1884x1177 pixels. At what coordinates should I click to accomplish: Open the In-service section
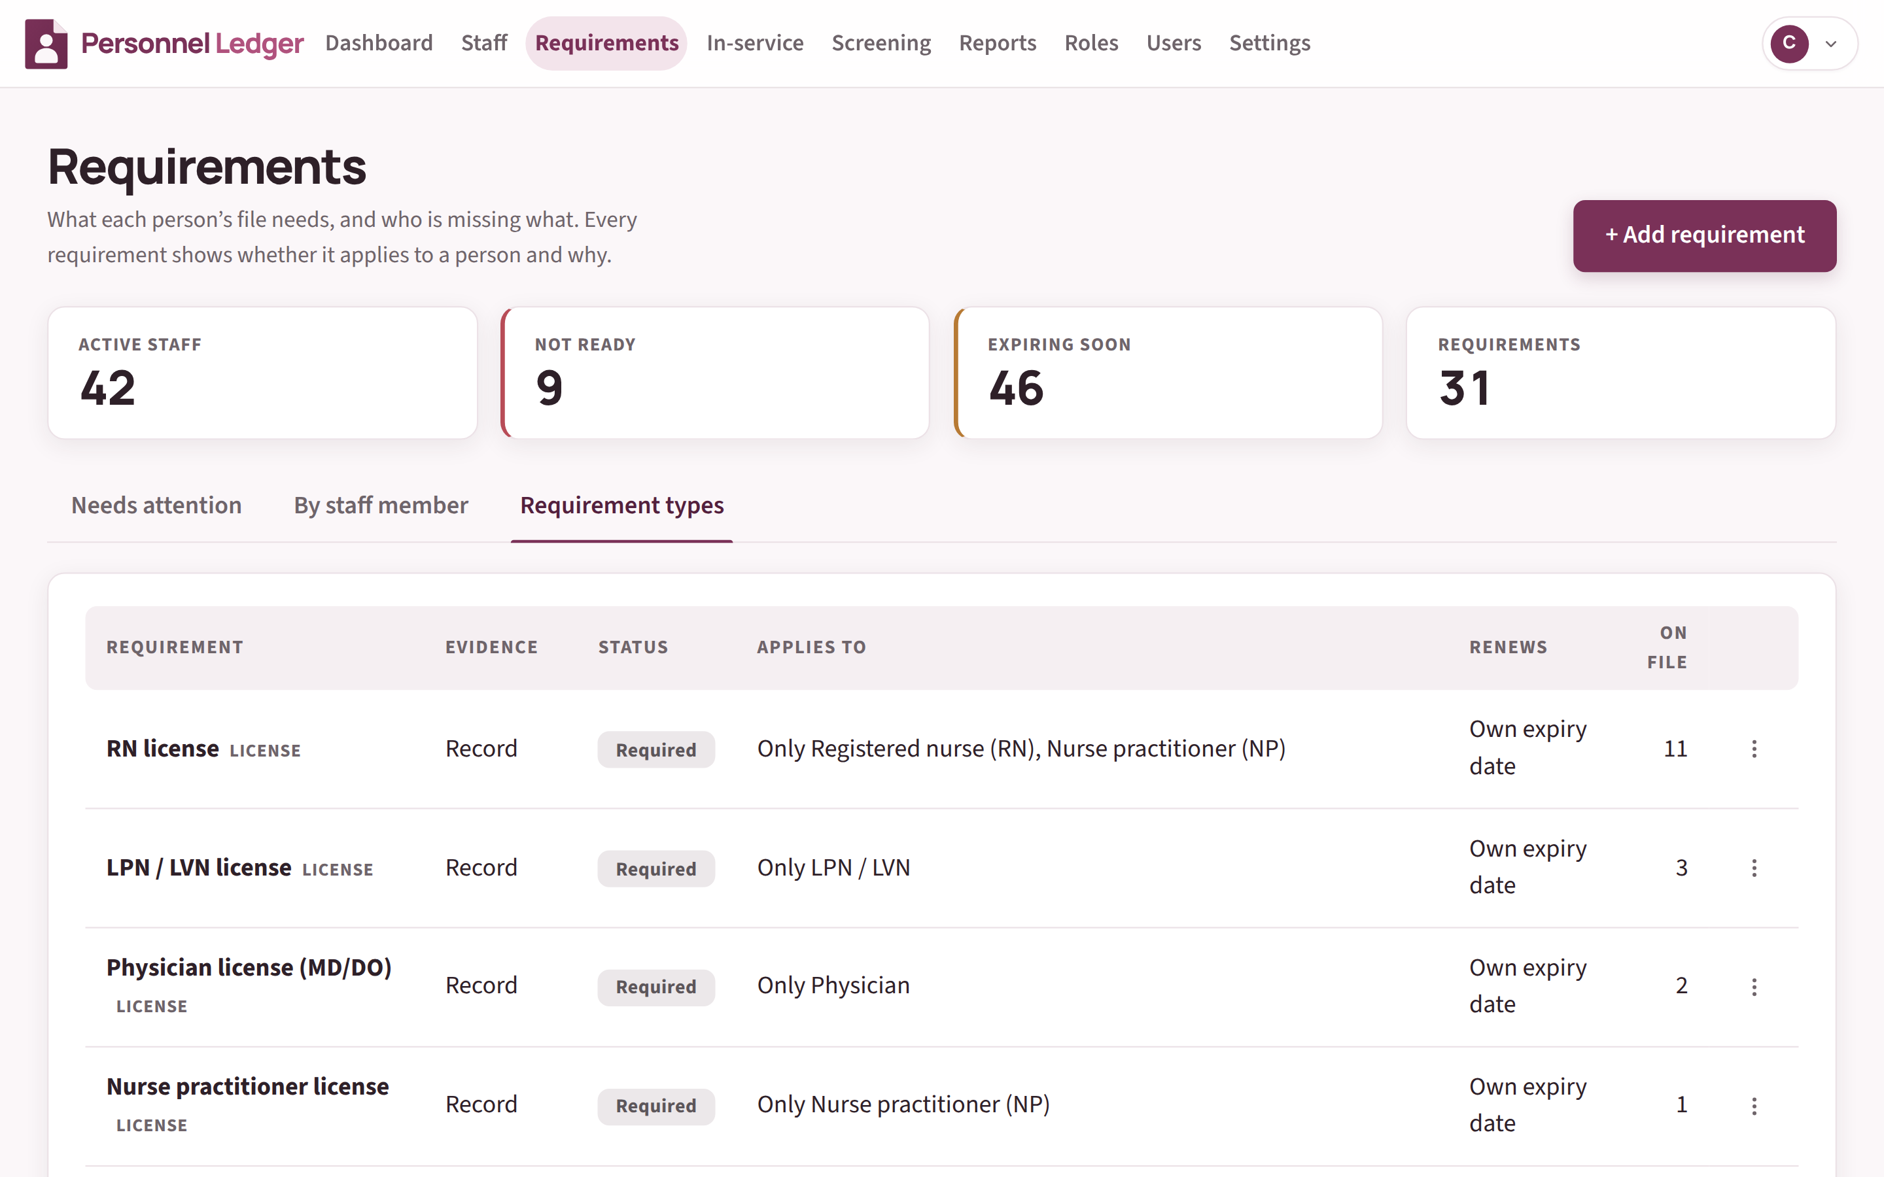click(x=755, y=43)
